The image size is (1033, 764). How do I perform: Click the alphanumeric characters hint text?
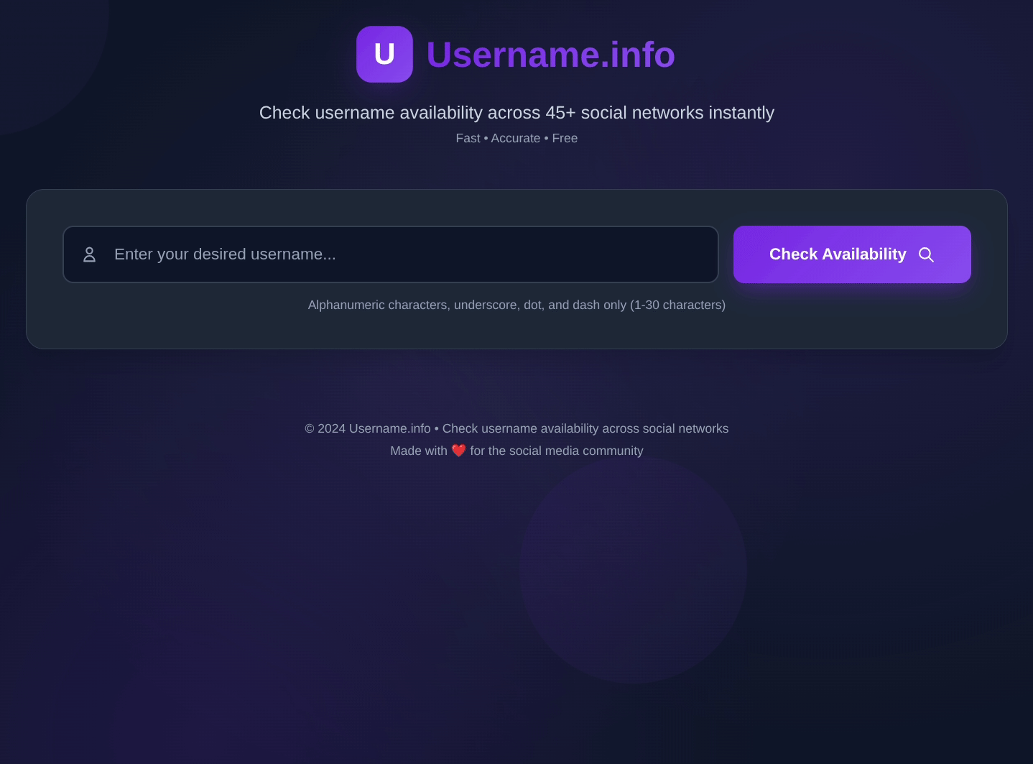[x=516, y=305]
